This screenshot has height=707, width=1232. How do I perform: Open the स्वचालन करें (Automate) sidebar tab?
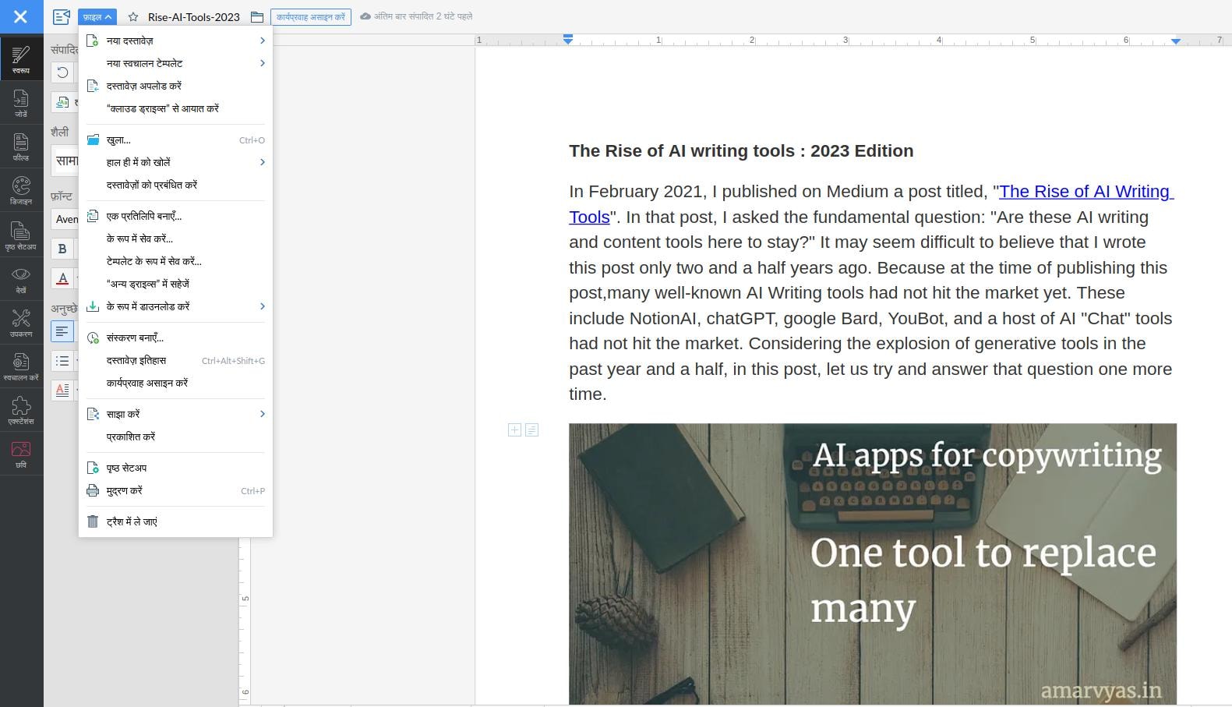[x=21, y=366]
